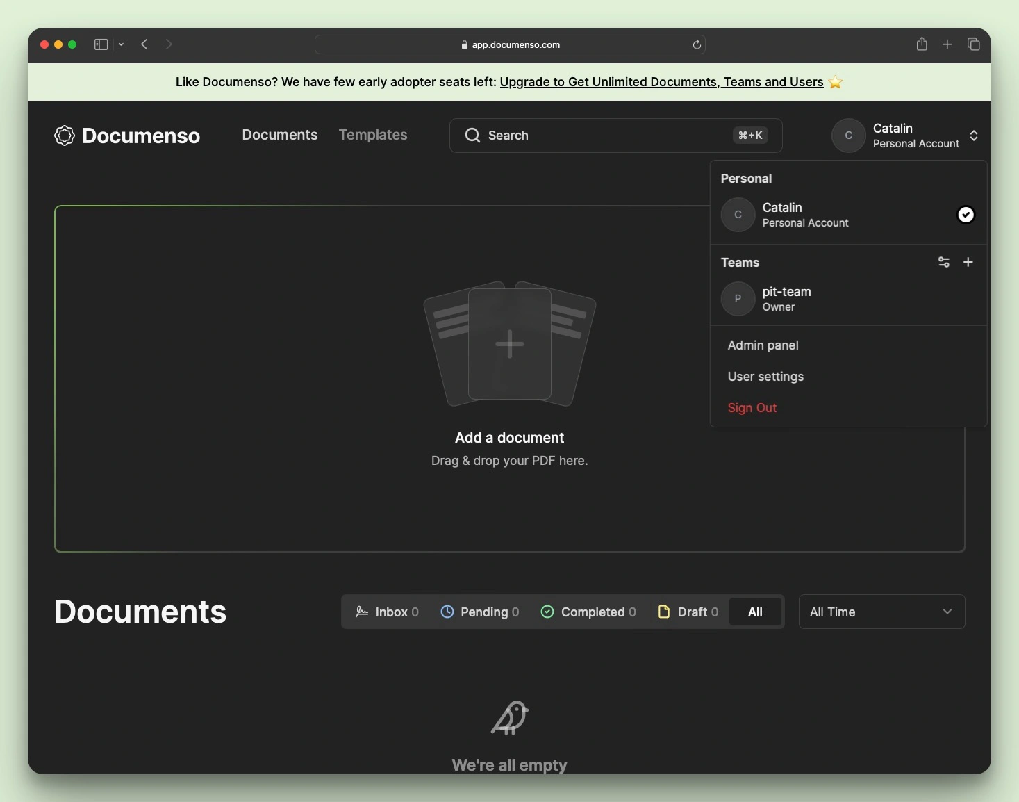The image size is (1019, 802).
Task: Click the Safari new tab plus icon
Action: 947,44
